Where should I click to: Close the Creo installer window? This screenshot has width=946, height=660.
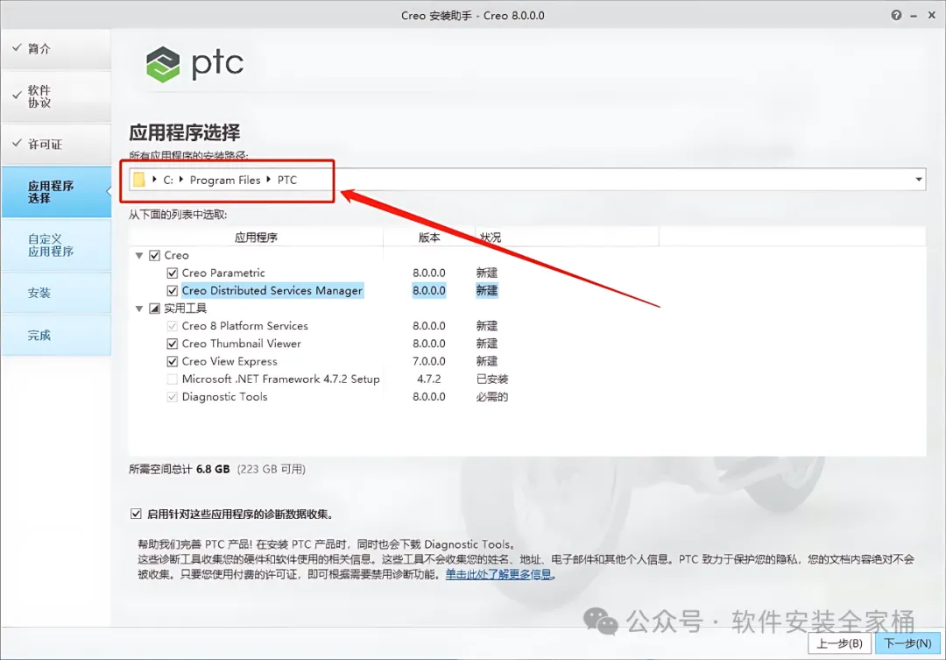click(931, 15)
